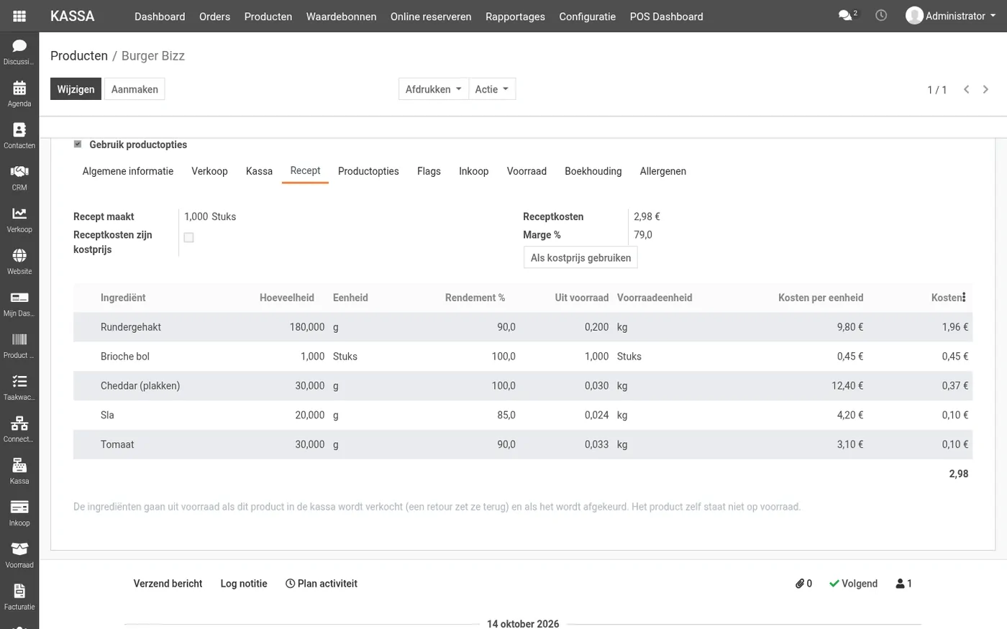Screen dimensions: 1007x629
Task: Click Verzend bericht in chatter
Action: (168, 584)
